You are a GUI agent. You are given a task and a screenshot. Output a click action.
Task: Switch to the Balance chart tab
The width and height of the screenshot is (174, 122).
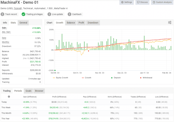(71, 23)
